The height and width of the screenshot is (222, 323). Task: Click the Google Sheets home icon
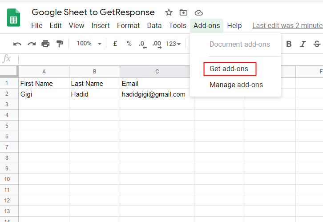point(14,18)
